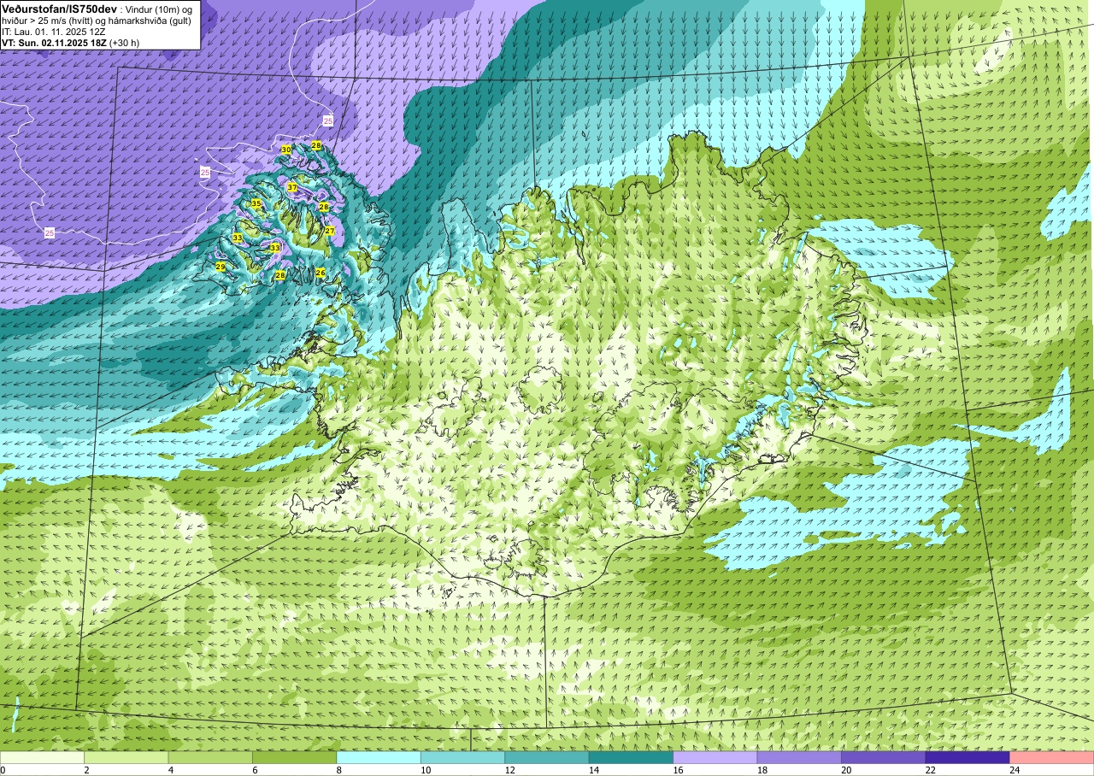Click the yellow gust label 35
This screenshot has height=776, width=1094.
(x=256, y=203)
